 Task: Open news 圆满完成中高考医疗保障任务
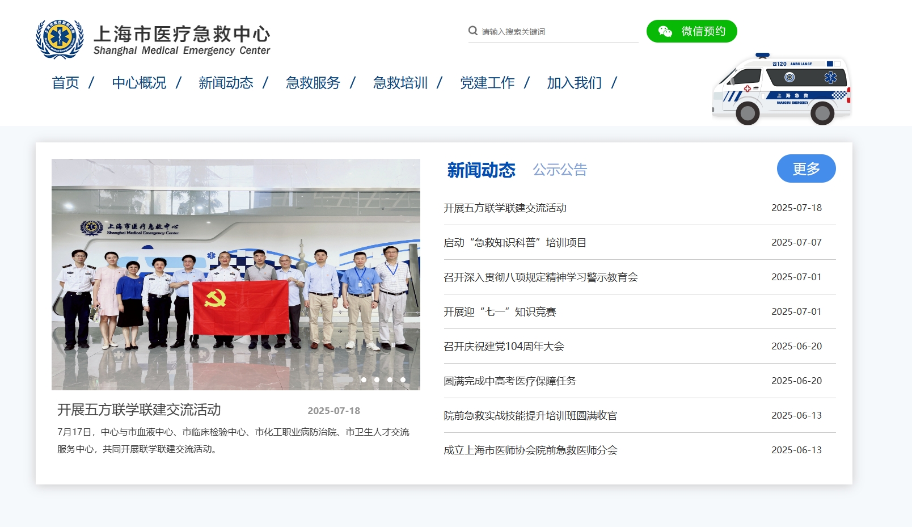pyautogui.click(x=509, y=381)
